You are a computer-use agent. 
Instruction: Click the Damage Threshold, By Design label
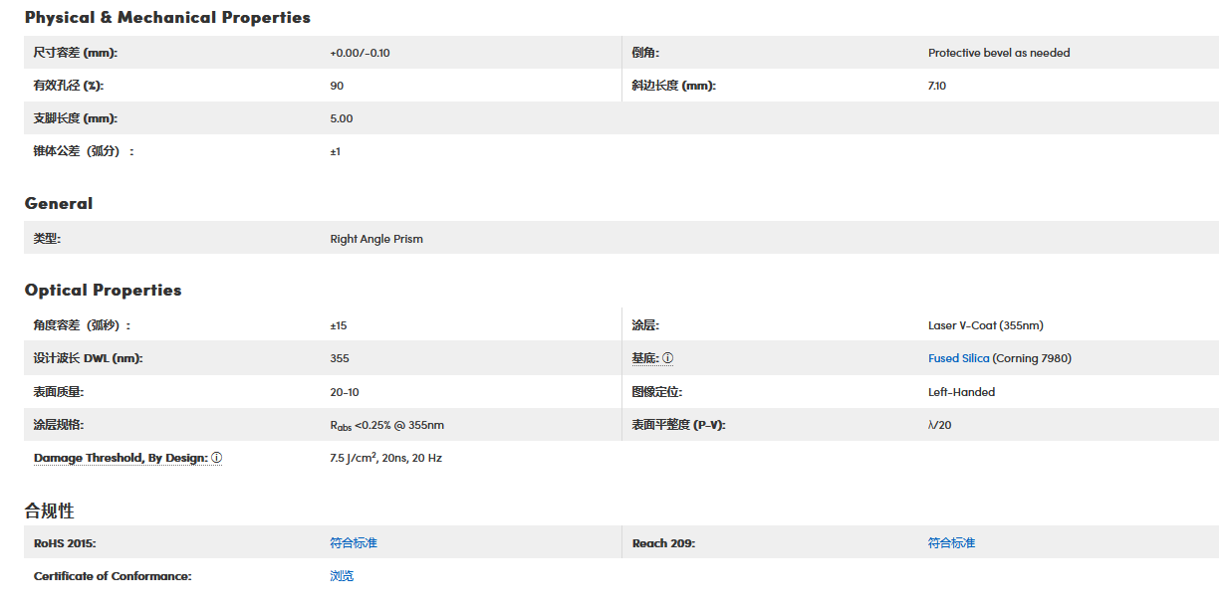click(x=121, y=458)
